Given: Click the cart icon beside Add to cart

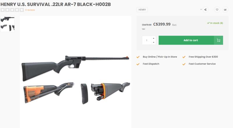Looking at the screenshot, I should click(x=218, y=40).
